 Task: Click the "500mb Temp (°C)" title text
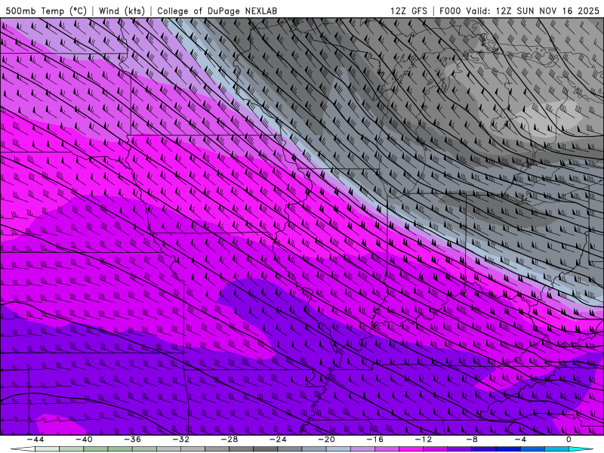point(46,11)
